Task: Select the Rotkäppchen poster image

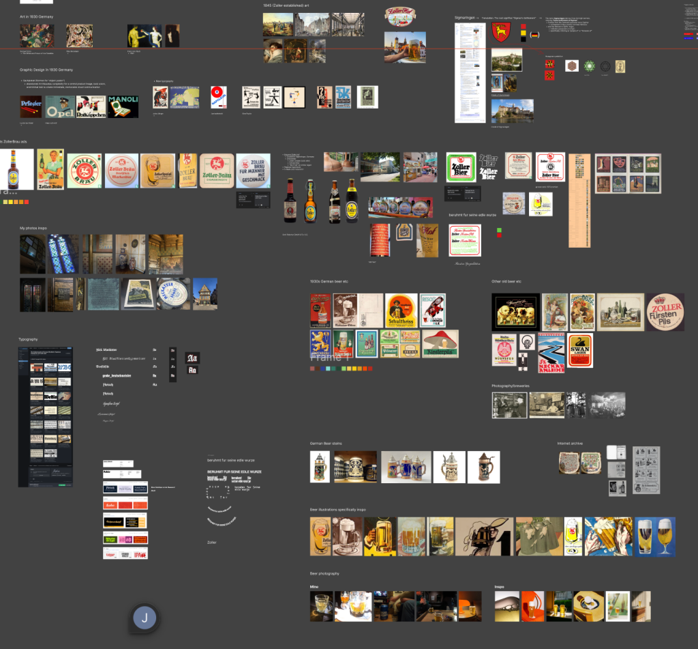Action: coord(91,106)
